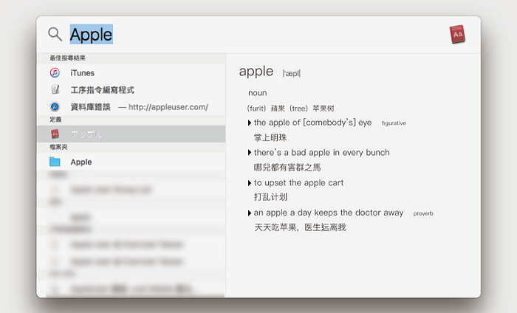
Task: Click the 'figurative' label
Action: click(394, 123)
